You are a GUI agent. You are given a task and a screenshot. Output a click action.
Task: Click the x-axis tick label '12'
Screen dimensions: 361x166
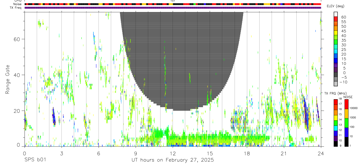pyautogui.click(x=173, y=153)
